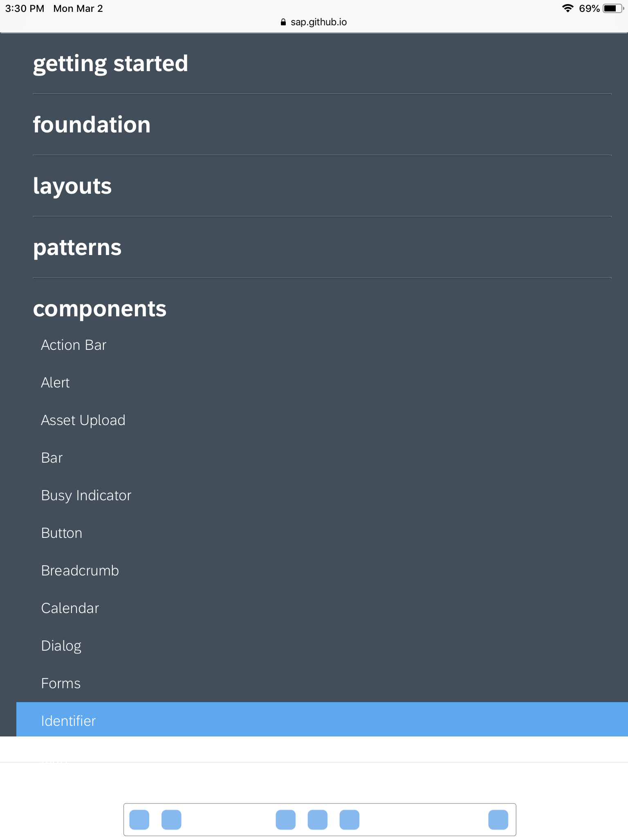Expand the layouts section

(x=72, y=186)
